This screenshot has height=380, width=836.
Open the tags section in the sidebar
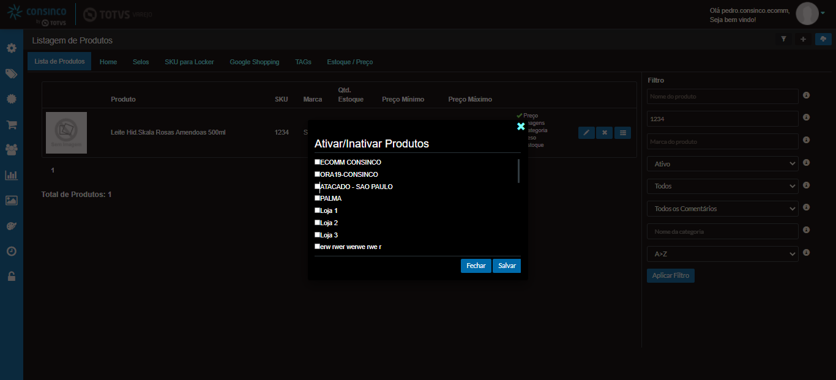click(11, 73)
